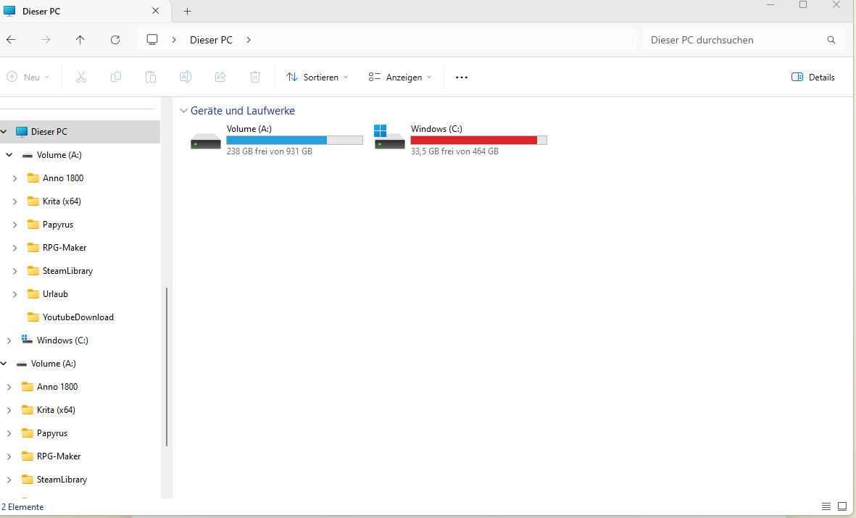The height and width of the screenshot is (518, 856).
Task: Open the Anzeigen dropdown menu
Action: [x=400, y=78]
